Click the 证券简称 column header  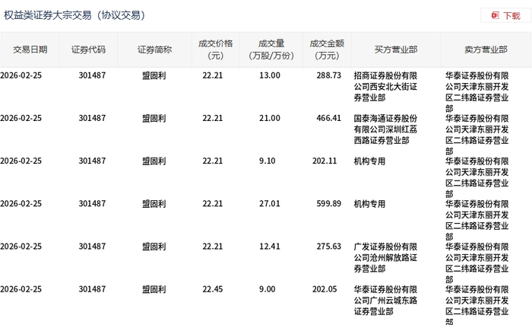tap(154, 49)
